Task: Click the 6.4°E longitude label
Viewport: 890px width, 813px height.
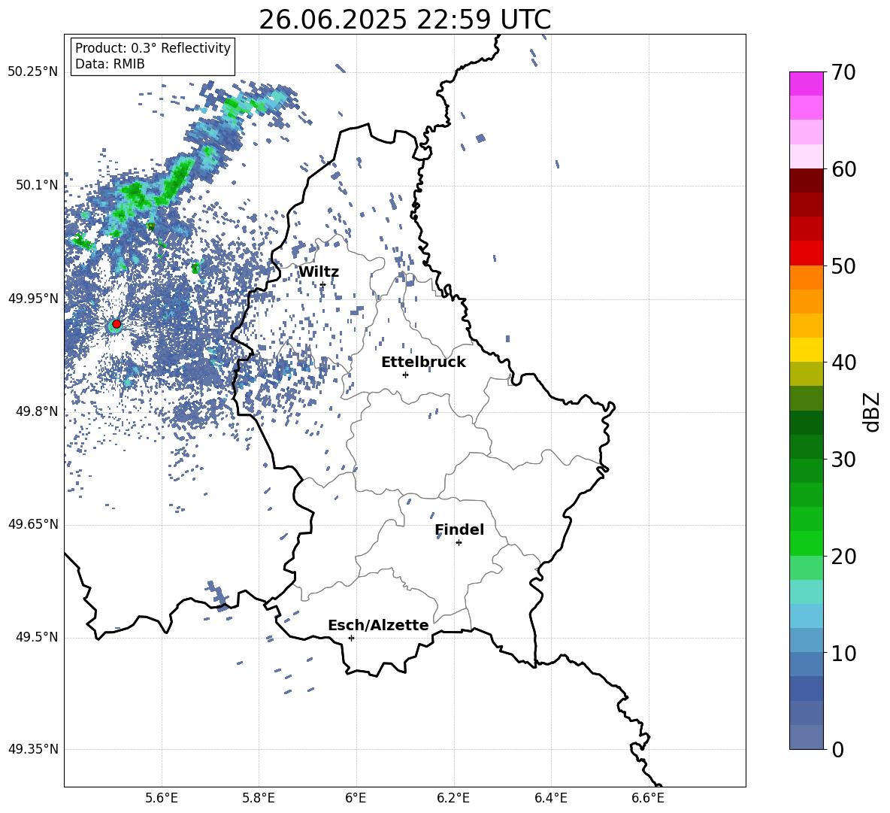Action: [550, 798]
